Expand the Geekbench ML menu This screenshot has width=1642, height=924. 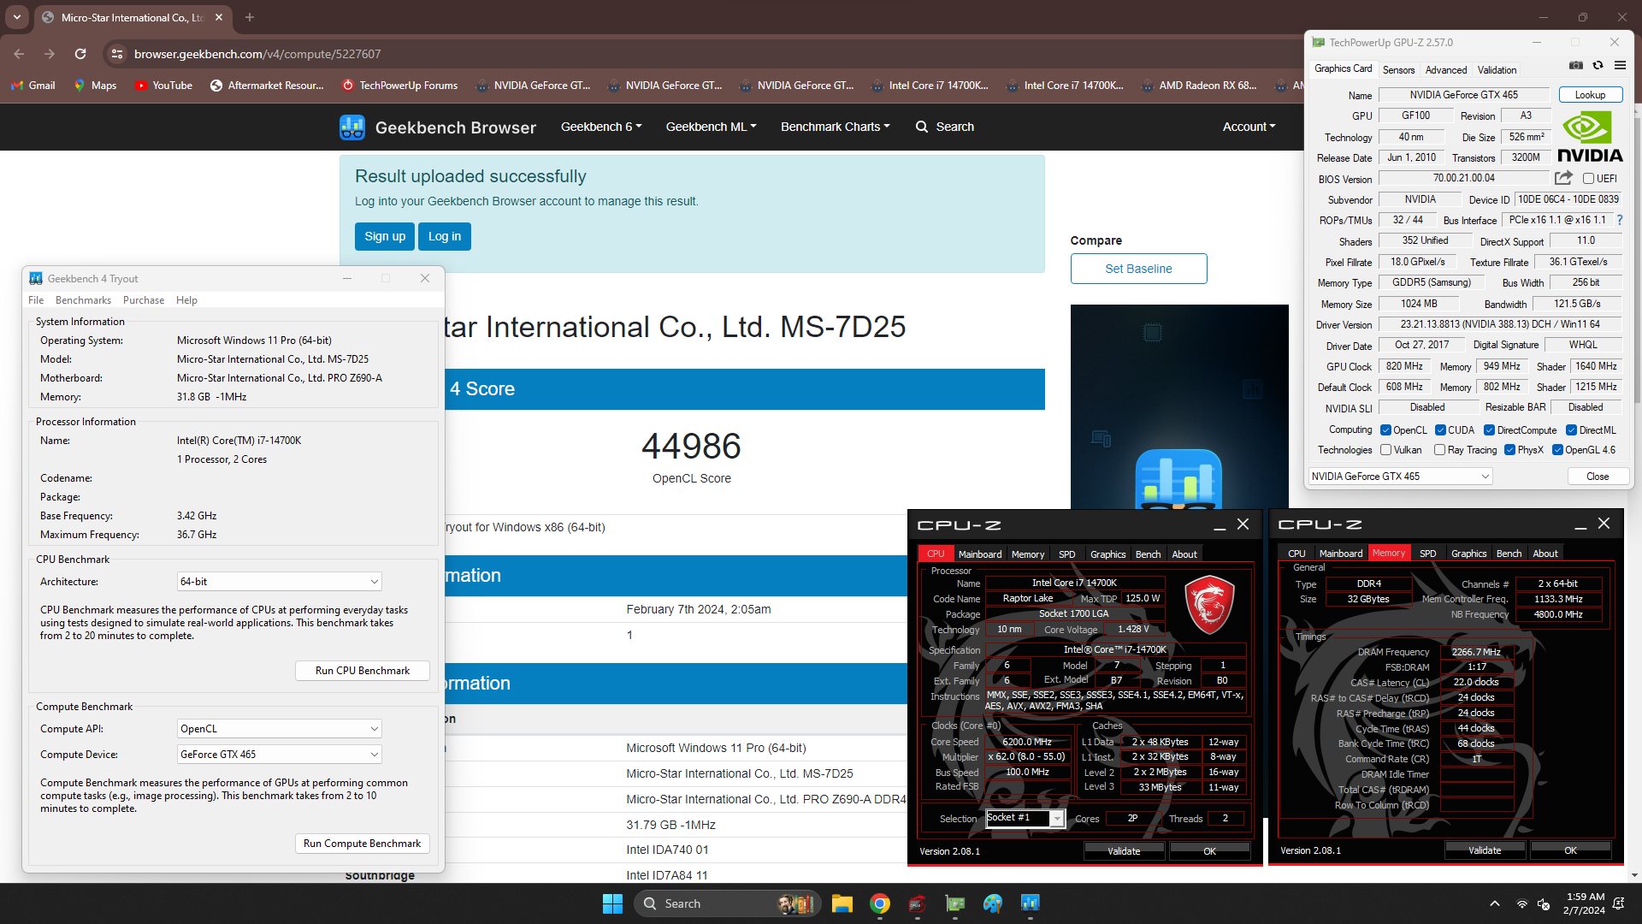point(711,127)
